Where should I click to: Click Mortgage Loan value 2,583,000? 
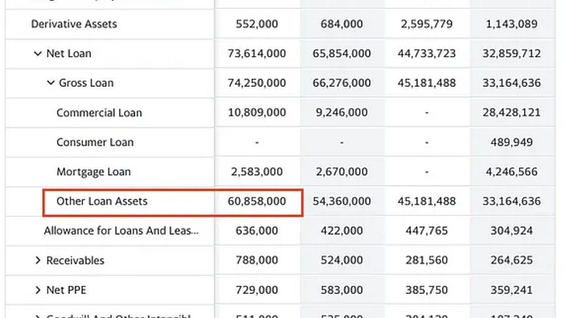point(256,172)
